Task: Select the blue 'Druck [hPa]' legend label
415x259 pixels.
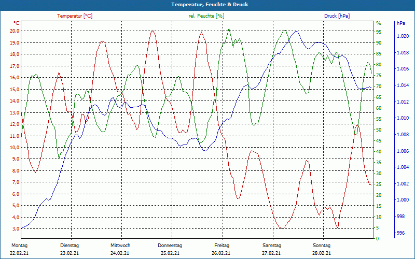Action: click(337, 16)
